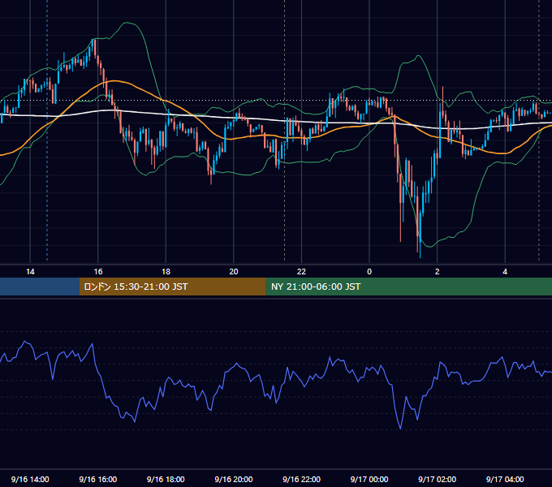Click the candlestick peak near 16:00

94,41
